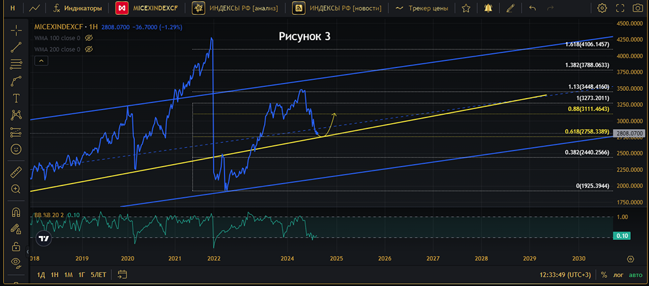649x286 pixels.
Task: Toggle lock all drawing tools
Action: click(x=16, y=246)
